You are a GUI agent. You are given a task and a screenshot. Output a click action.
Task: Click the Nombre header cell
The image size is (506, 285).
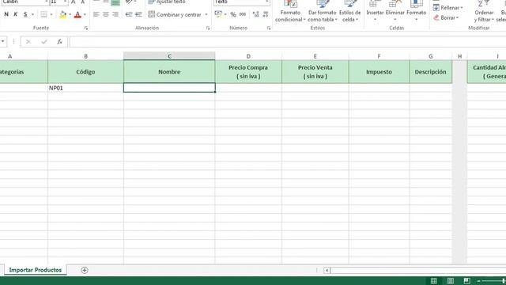[x=169, y=72]
